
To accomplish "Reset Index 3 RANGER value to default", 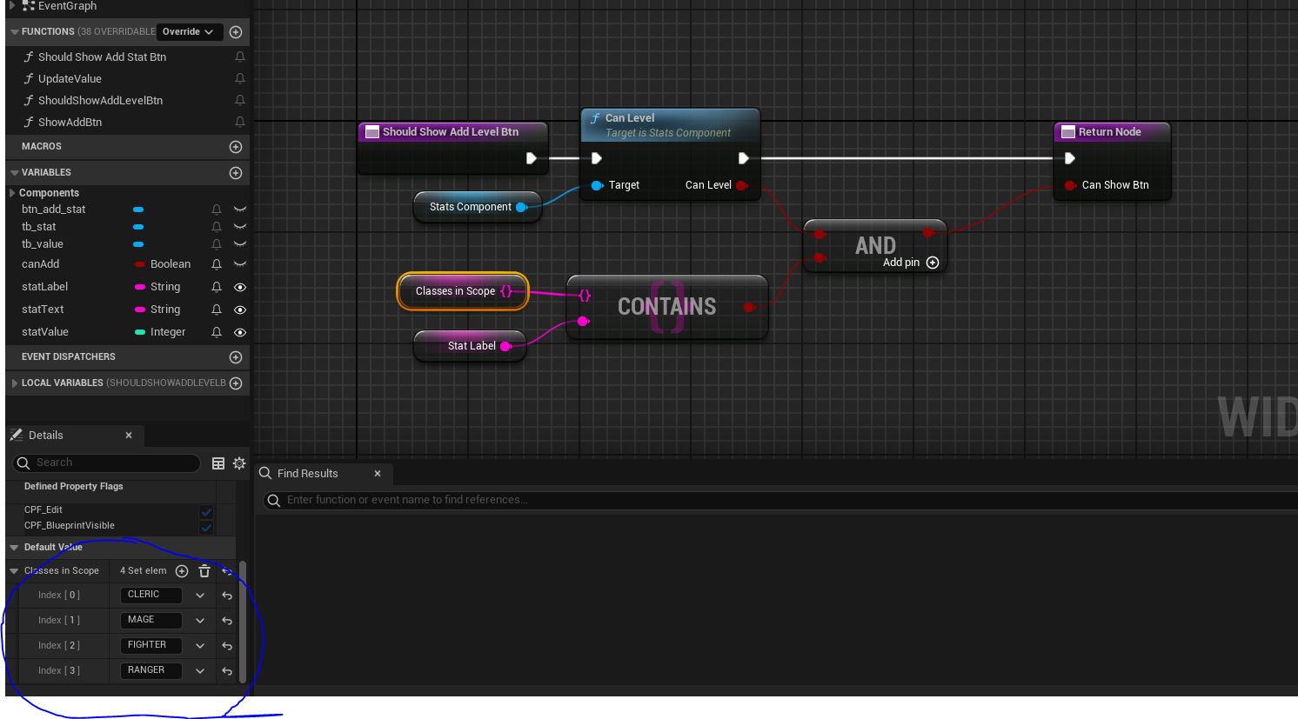I will (x=227, y=671).
